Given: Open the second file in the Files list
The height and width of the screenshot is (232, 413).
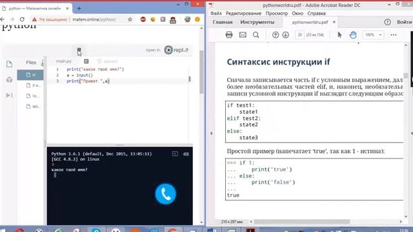Looking at the screenshot, I should pos(33,86).
